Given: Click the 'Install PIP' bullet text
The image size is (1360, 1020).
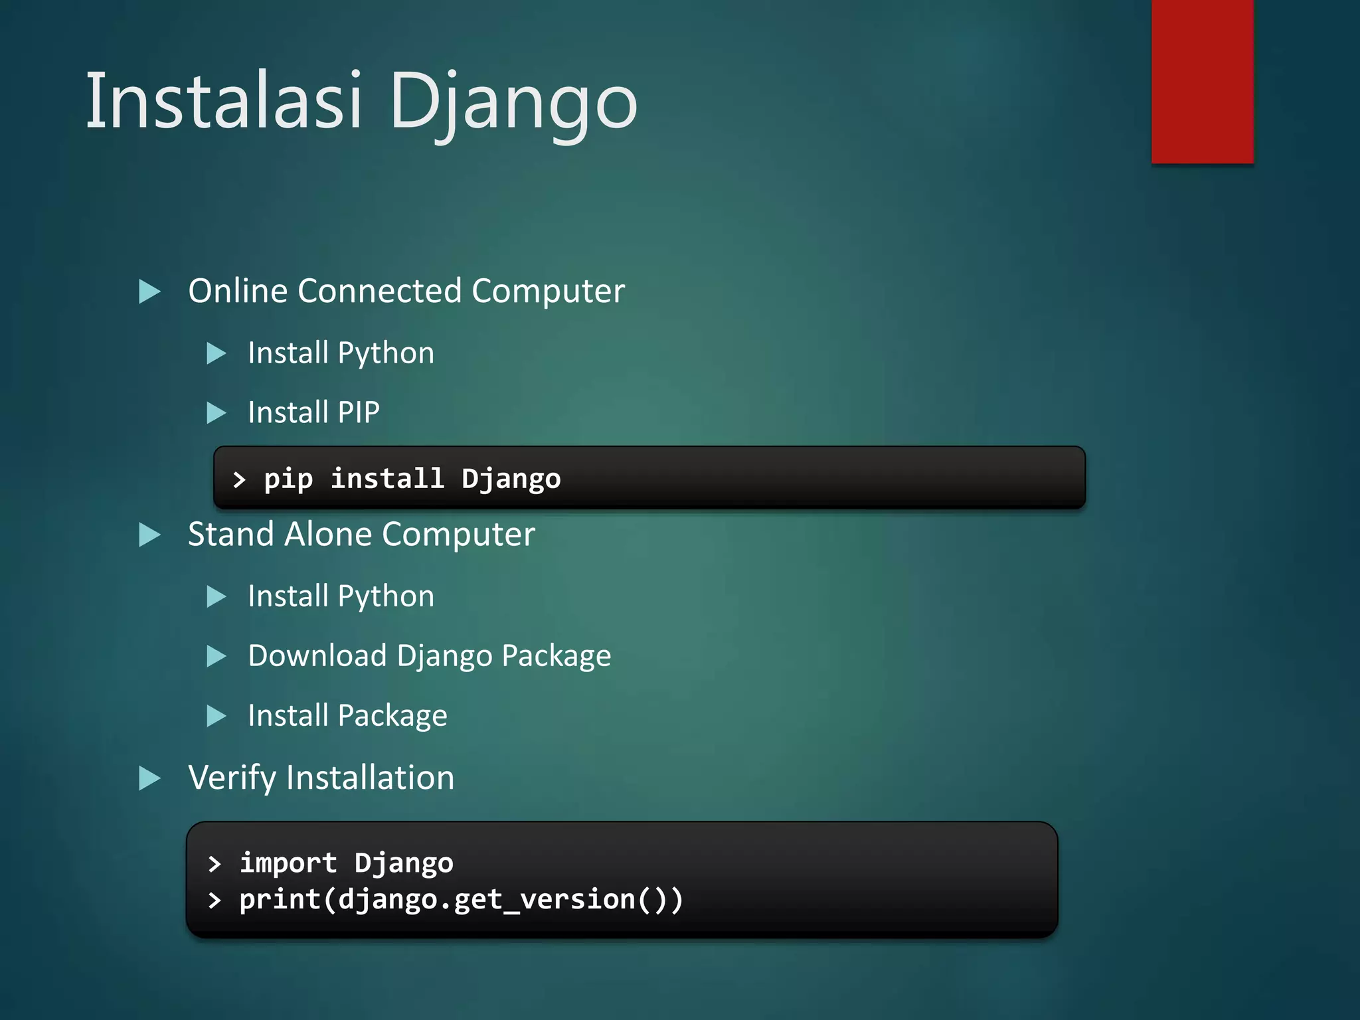Looking at the screenshot, I should (x=313, y=412).
